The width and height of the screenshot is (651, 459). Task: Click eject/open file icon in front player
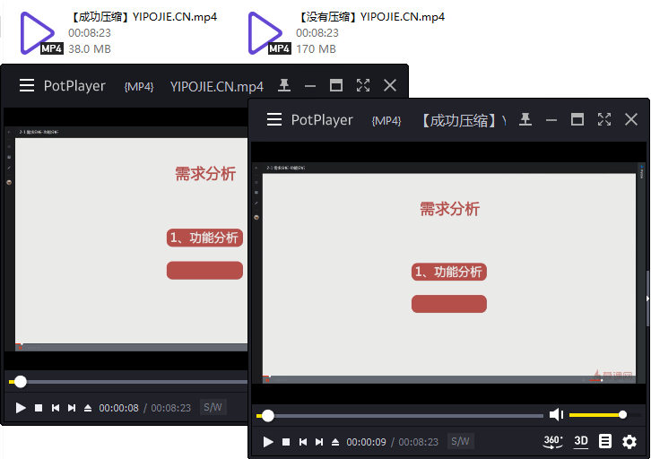pos(335,442)
